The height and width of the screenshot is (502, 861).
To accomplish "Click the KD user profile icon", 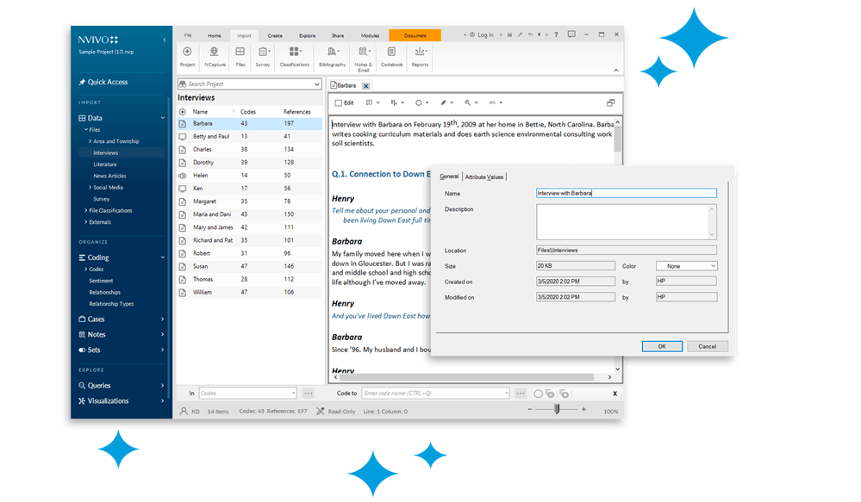I will pyautogui.click(x=184, y=411).
